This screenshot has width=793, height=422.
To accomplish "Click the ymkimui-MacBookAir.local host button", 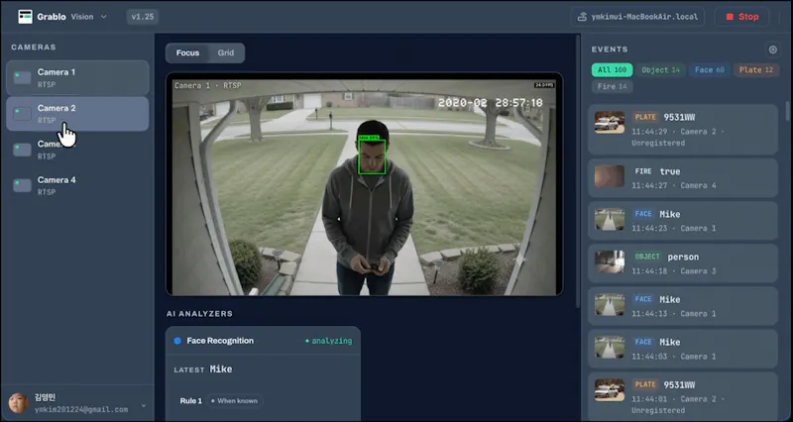I will [x=637, y=17].
